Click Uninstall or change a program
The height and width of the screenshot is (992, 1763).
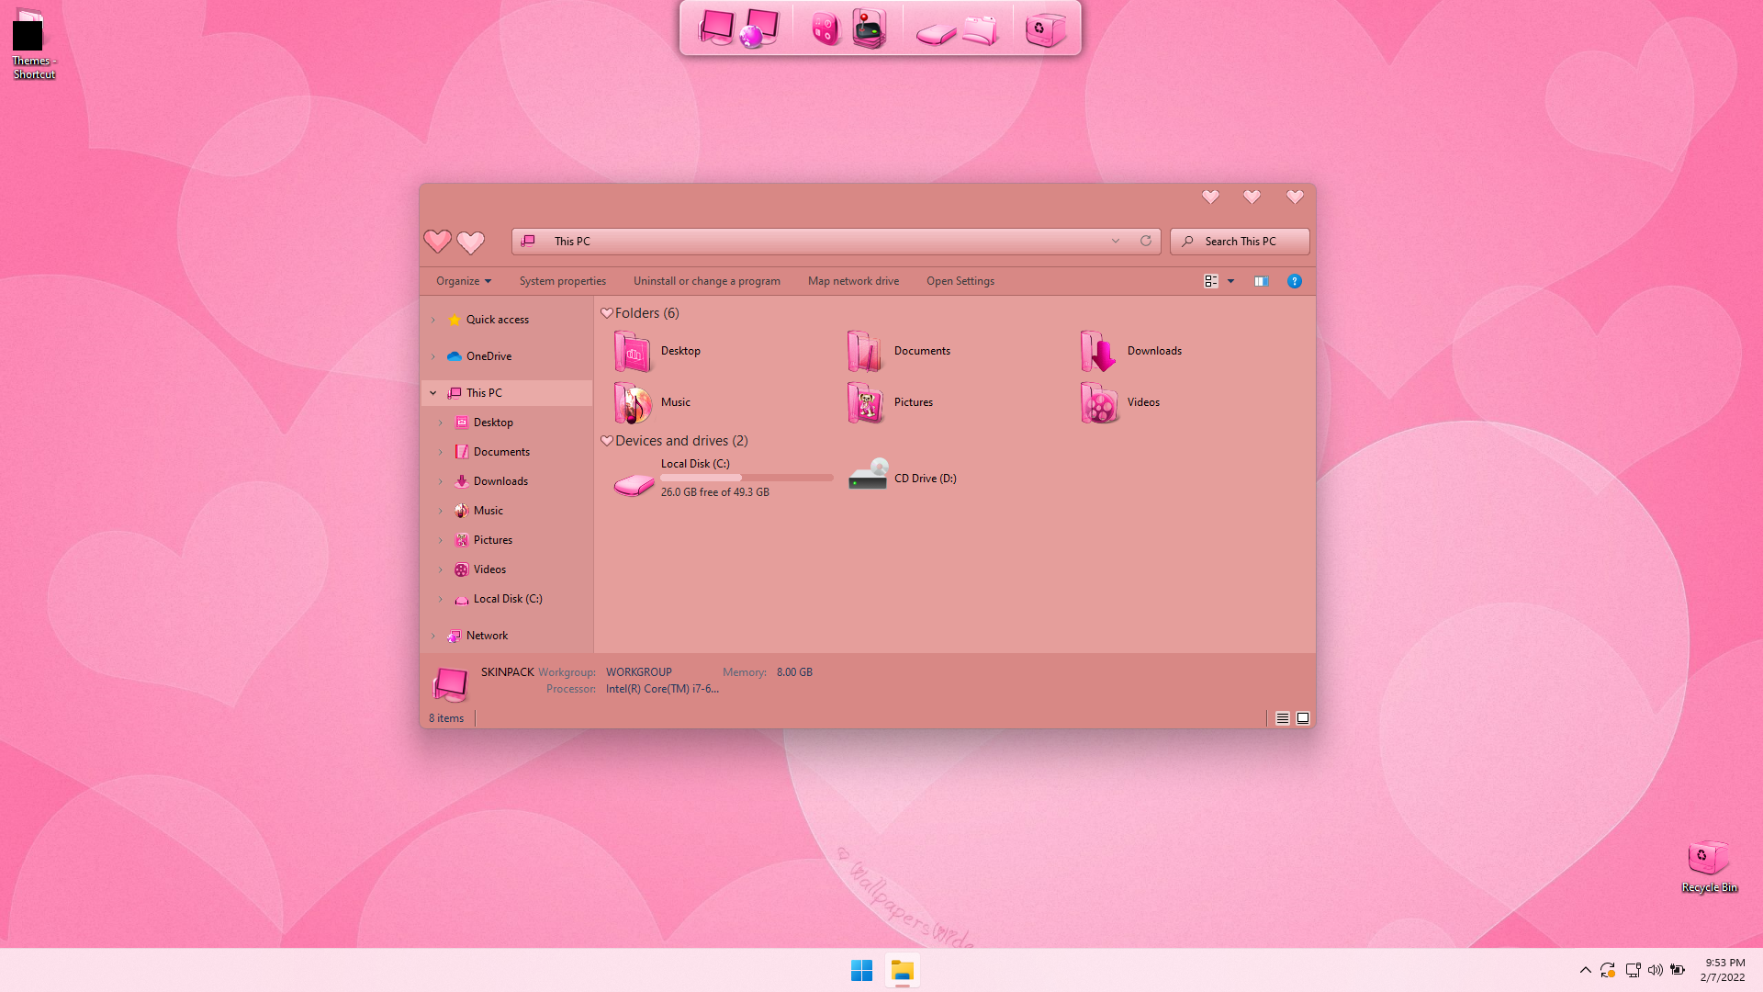706,281
